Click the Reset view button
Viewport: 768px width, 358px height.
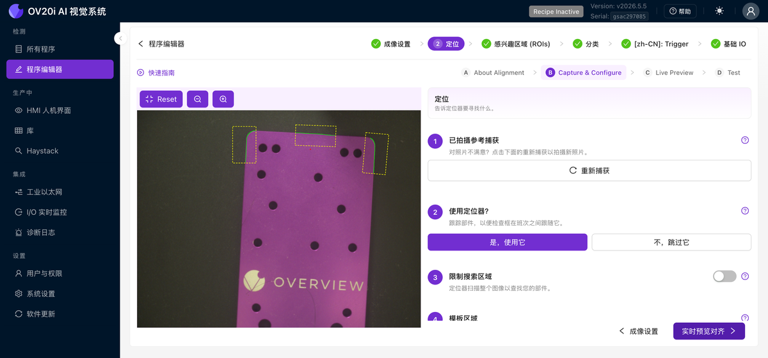161,99
